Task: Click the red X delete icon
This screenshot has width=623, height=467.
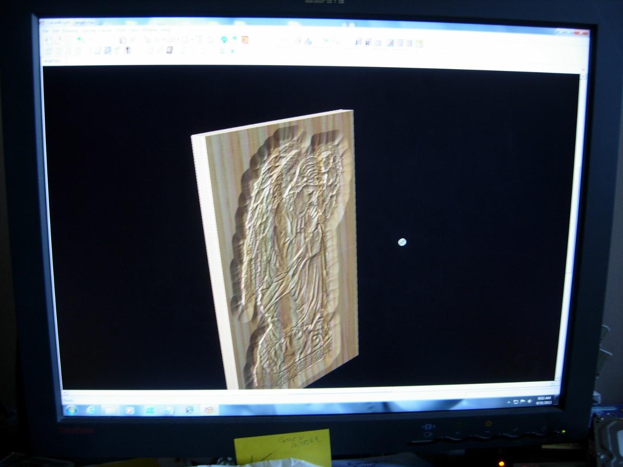Action: coord(133,40)
